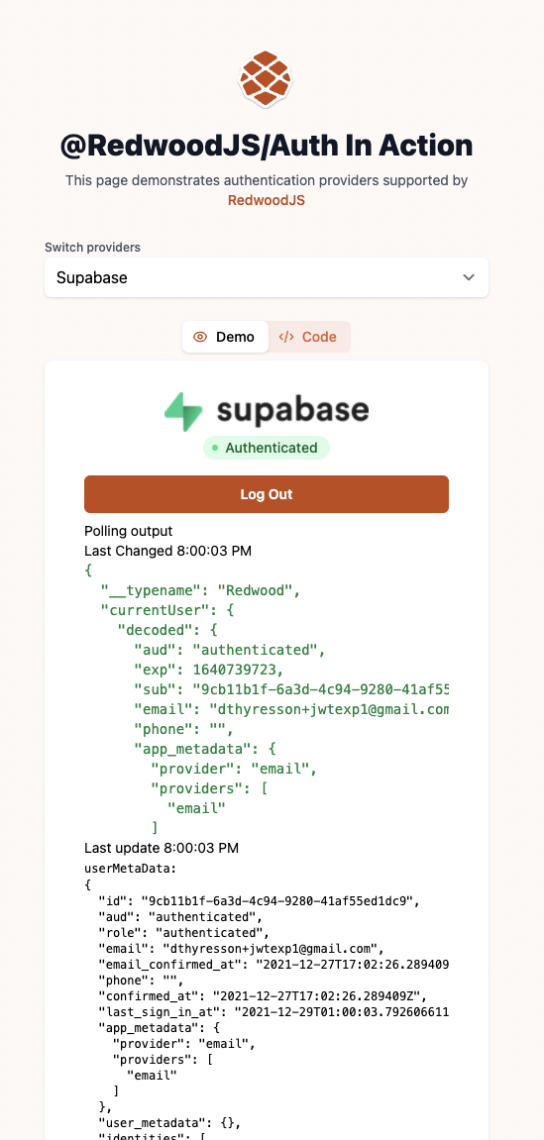Image resolution: width=544 pixels, height=1140 pixels.
Task: Switch to the Demo tab
Action: pos(226,337)
